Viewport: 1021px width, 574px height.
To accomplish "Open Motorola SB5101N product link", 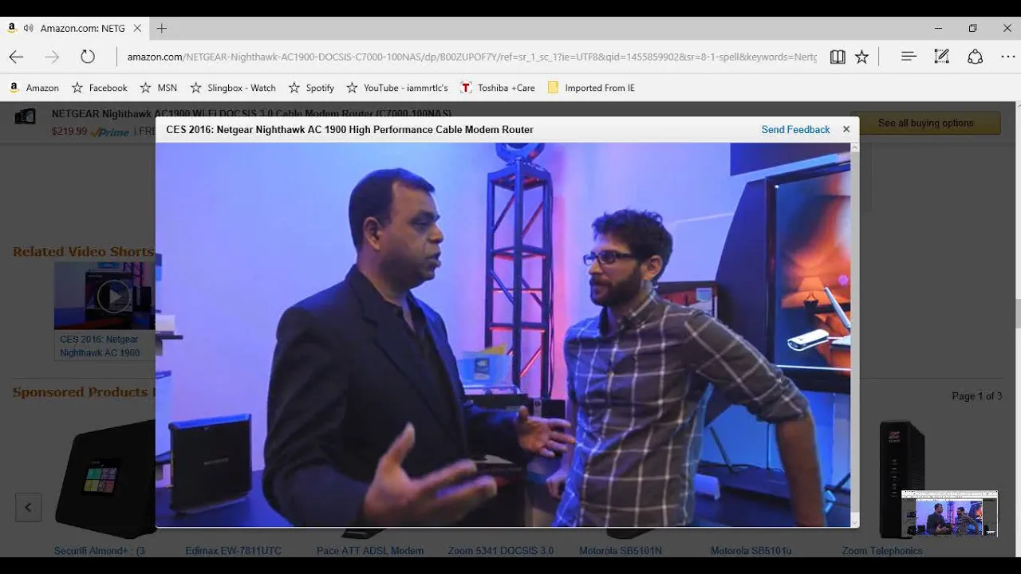I will 621,551.
